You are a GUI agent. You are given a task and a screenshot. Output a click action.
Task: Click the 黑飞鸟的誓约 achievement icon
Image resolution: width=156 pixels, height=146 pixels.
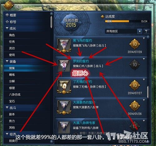point(64,45)
